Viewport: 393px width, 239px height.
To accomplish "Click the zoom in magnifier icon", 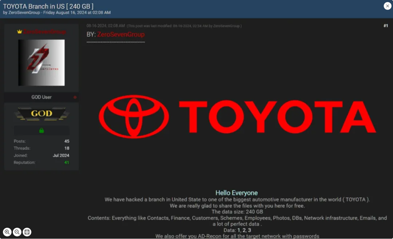I will tap(7, 232).
